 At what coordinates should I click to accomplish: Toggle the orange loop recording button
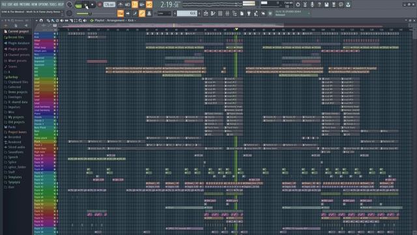(149, 5)
